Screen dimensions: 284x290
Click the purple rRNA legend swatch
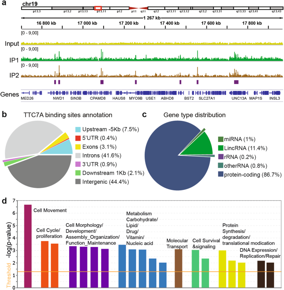click(221, 157)
